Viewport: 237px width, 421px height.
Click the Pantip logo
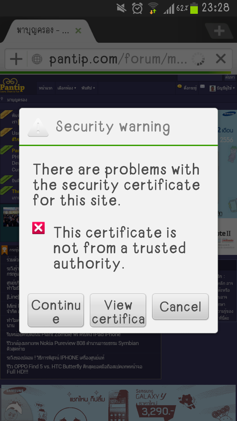13,86
